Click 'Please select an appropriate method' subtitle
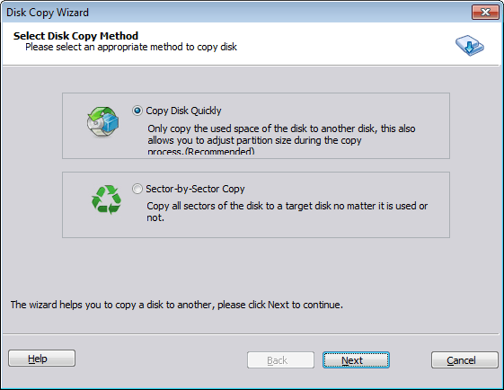The width and height of the screenshot is (504, 390). (x=131, y=47)
